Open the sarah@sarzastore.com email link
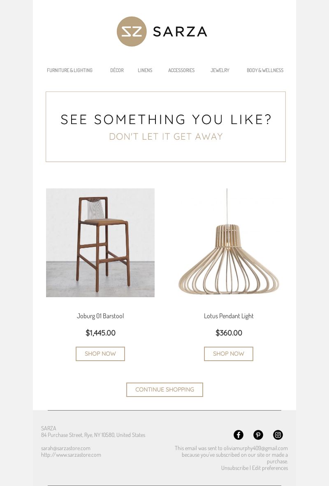329x486 pixels. [65, 448]
